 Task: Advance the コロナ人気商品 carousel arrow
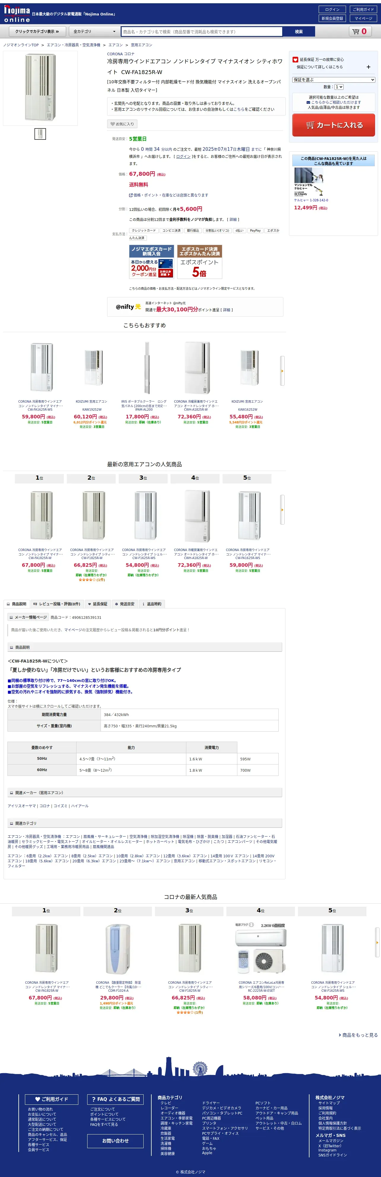377,942
